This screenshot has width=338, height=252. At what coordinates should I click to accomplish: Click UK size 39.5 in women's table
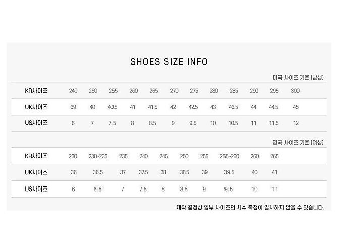229,172
